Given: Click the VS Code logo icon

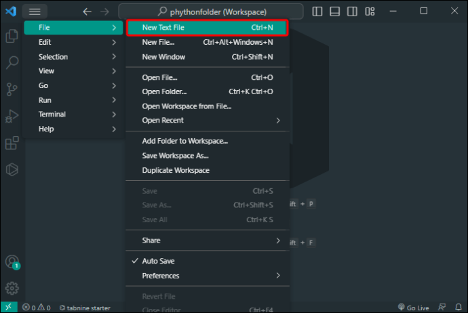Looking at the screenshot, I should click(x=11, y=12).
